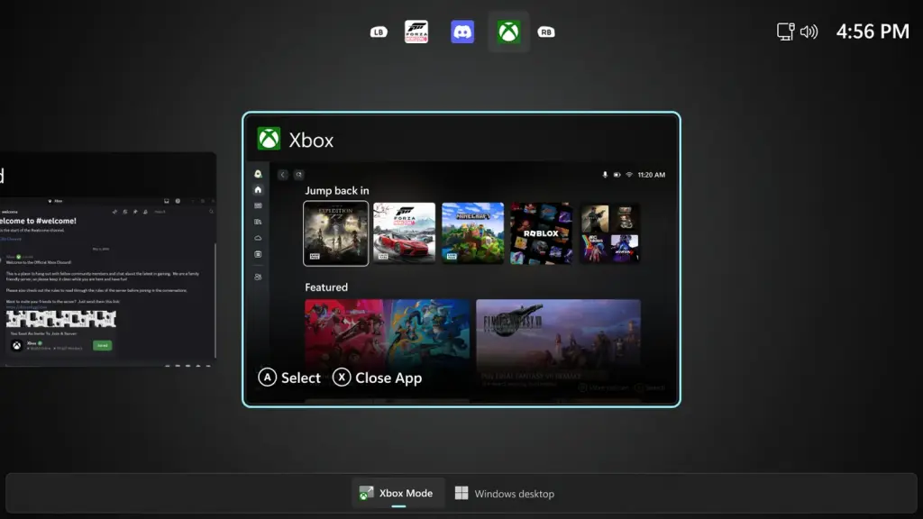Screen dimensions: 923x519
Task: Open the display and network status icon
Action: pyautogui.click(x=786, y=32)
